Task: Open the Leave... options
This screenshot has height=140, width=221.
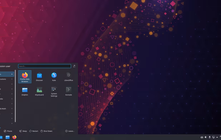Action: (x=70, y=131)
